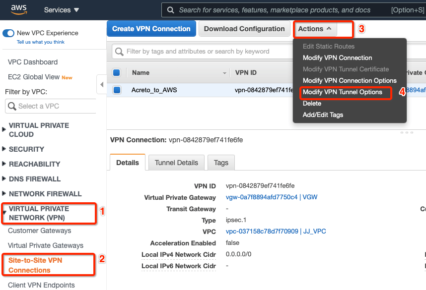Image resolution: width=426 pixels, height=290 pixels.
Task: Select Modify VPN Connection Options
Action: [350, 81]
